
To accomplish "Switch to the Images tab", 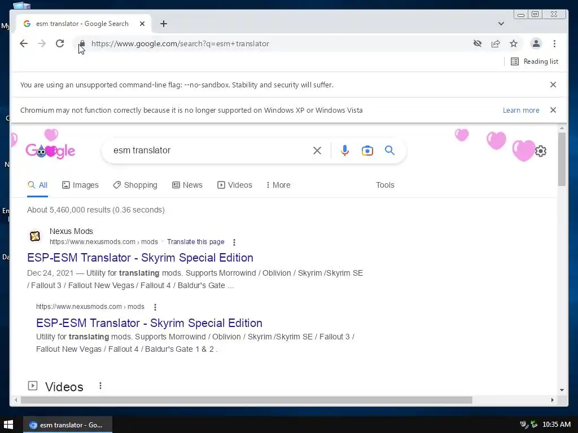I will pos(80,185).
